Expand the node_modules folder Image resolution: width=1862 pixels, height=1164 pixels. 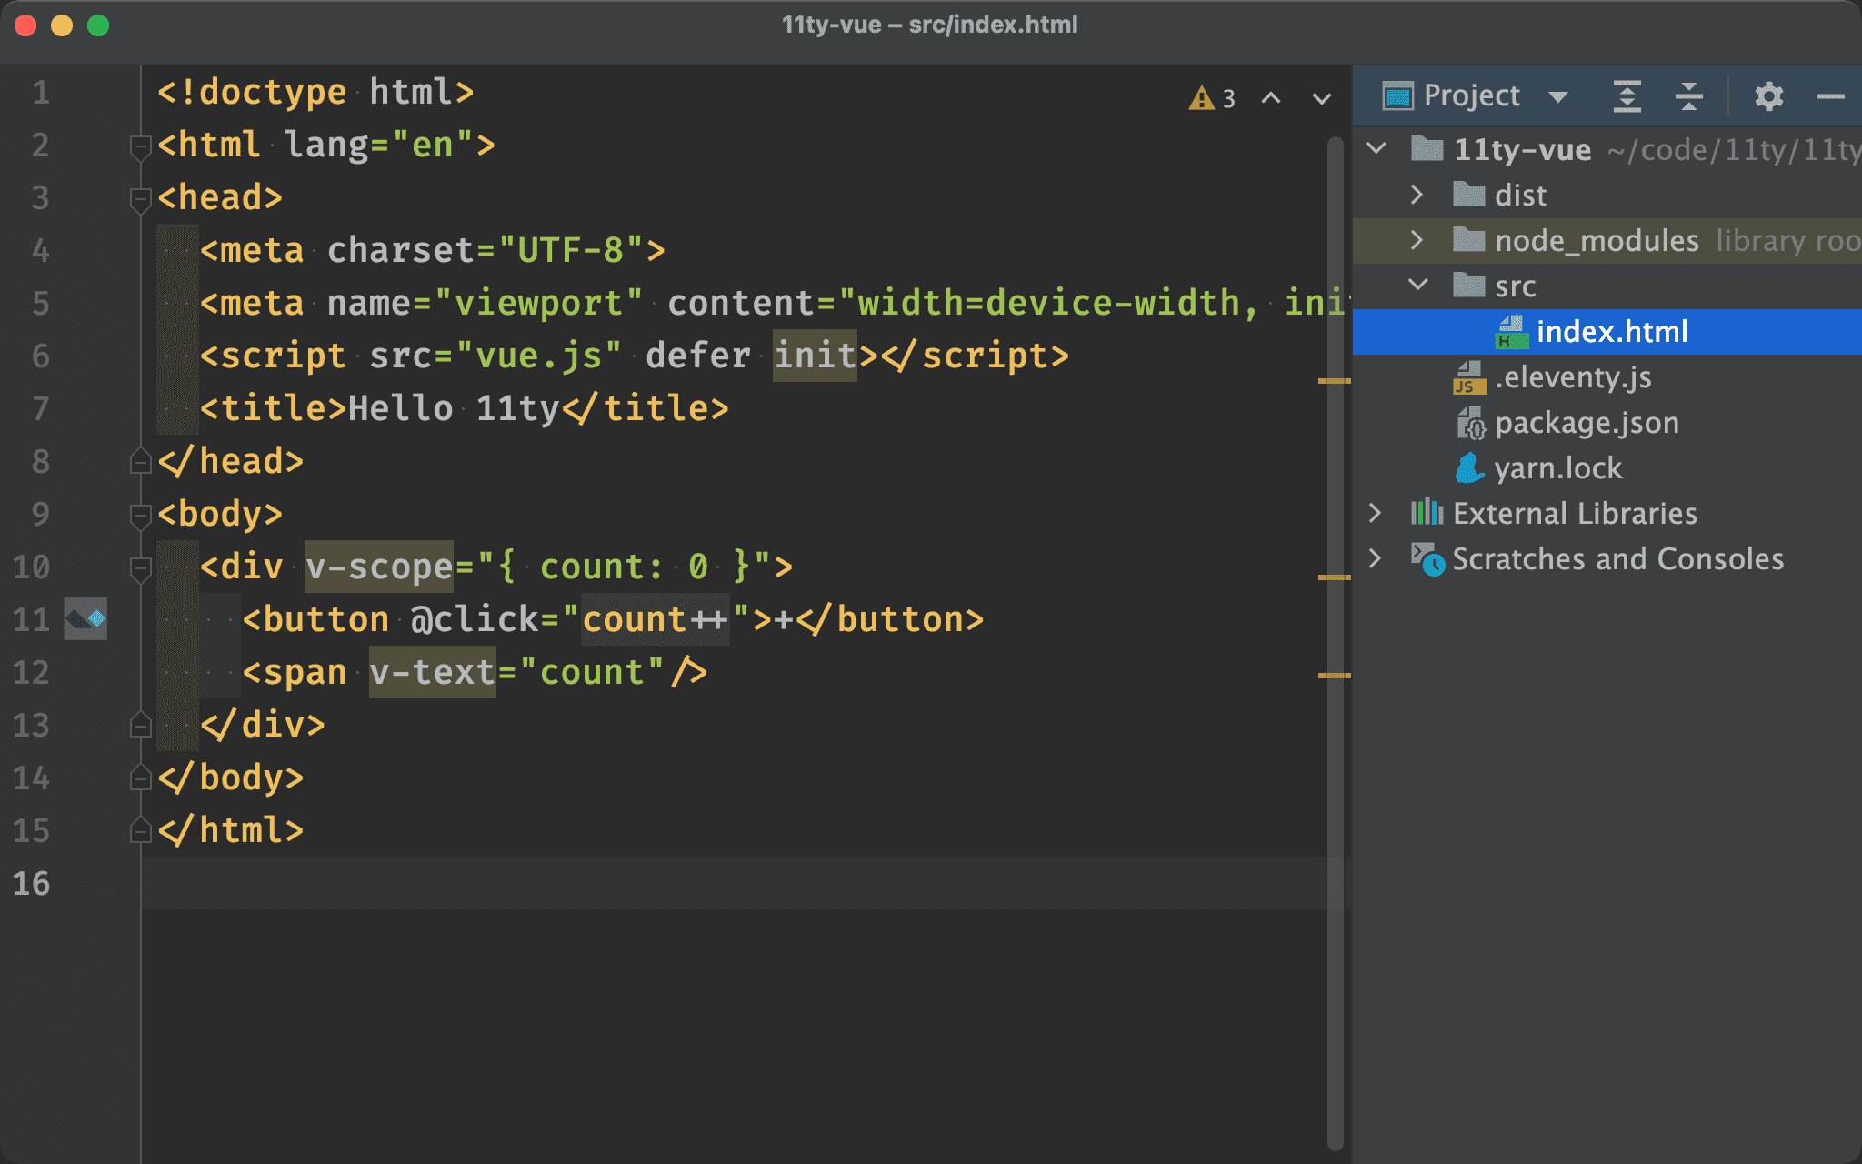[1417, 239]
